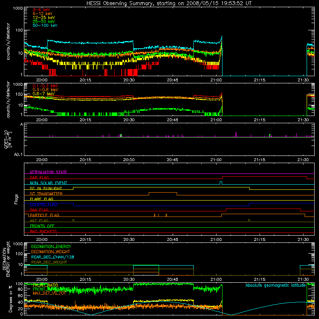Click the 0.3-0.8 MeV legend label
This screenshot has height=319, width=319.
point(45,90)
